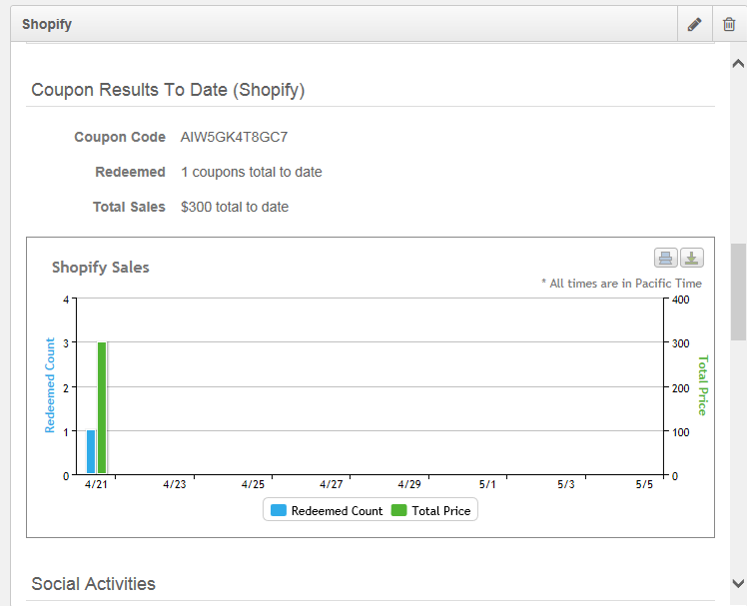Click the Shopify panel title
This screenshot has width=747, height=606.
coord(47,24)
